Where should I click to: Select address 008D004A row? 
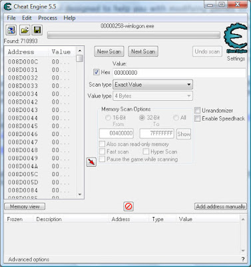tap(40, 166)
